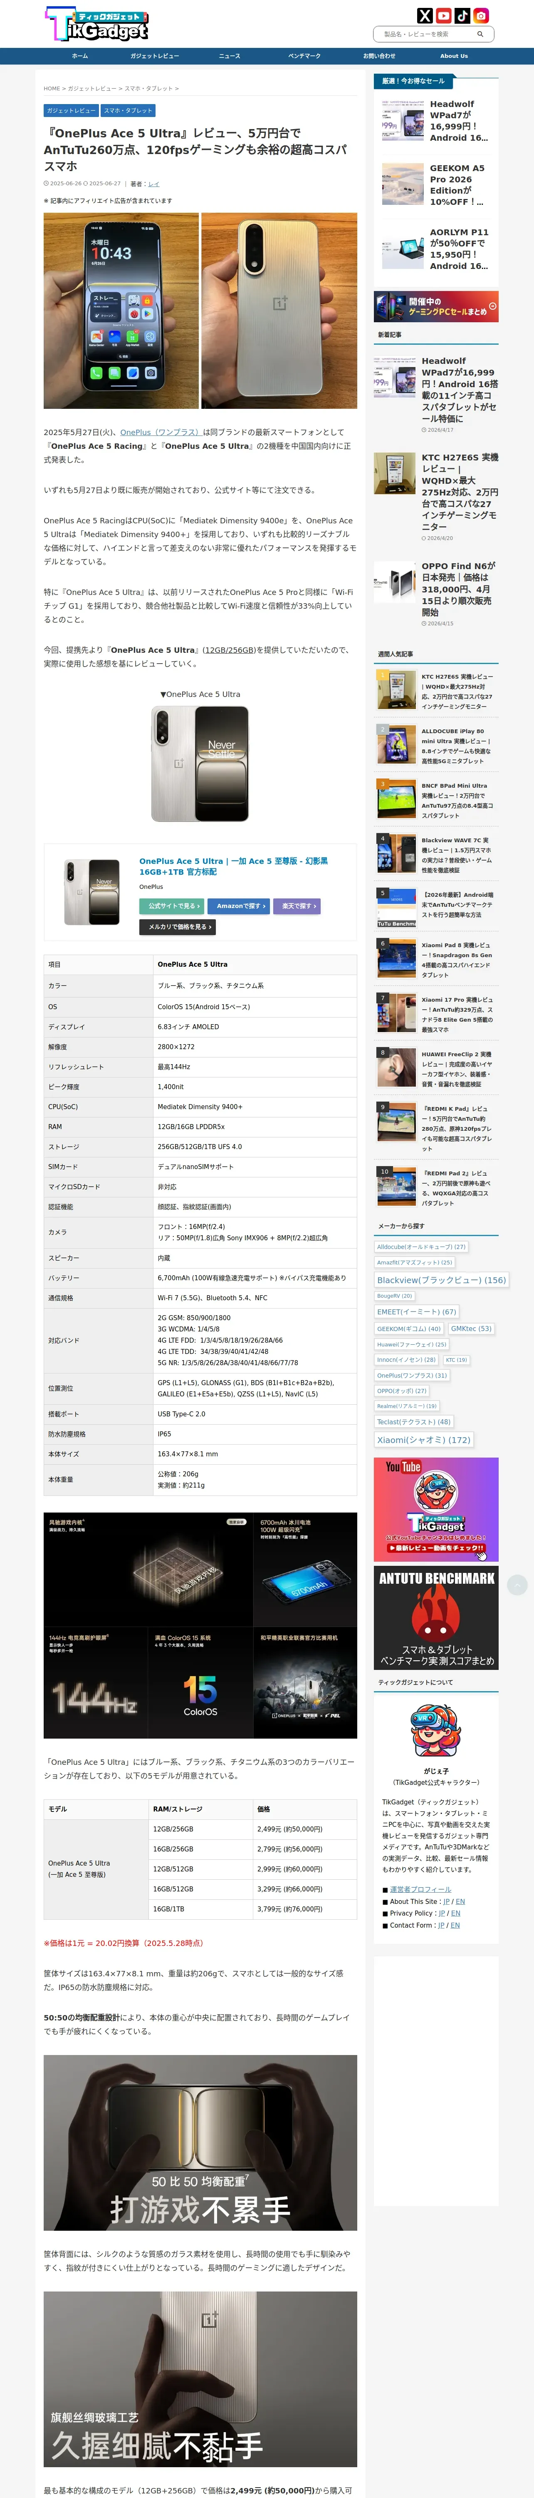Image resolution: width=534 pixels, height=2498 pixels.
Task: Open the BNCF BPad Mini Ultra ranking article
Action: click(x=436, y=800)
